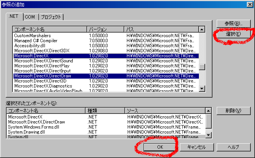The width and height of the screenshot is (255, 158).
Task: Click ソース column header in lower list
Action: pos(165,111)
